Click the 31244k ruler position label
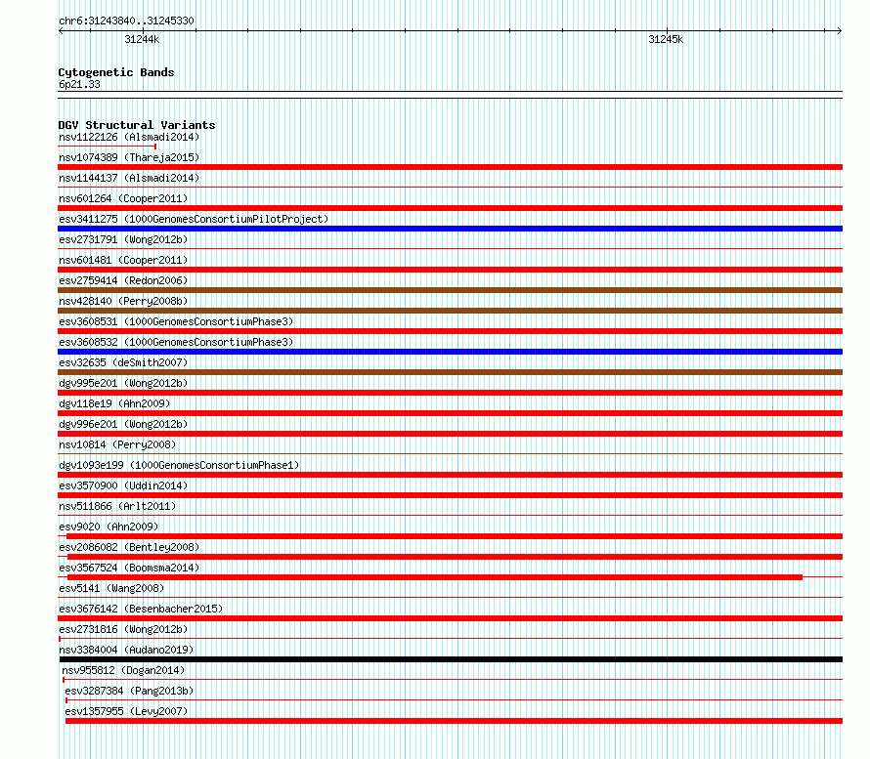Screen dimensions: 870x759 tap(142, 39)
